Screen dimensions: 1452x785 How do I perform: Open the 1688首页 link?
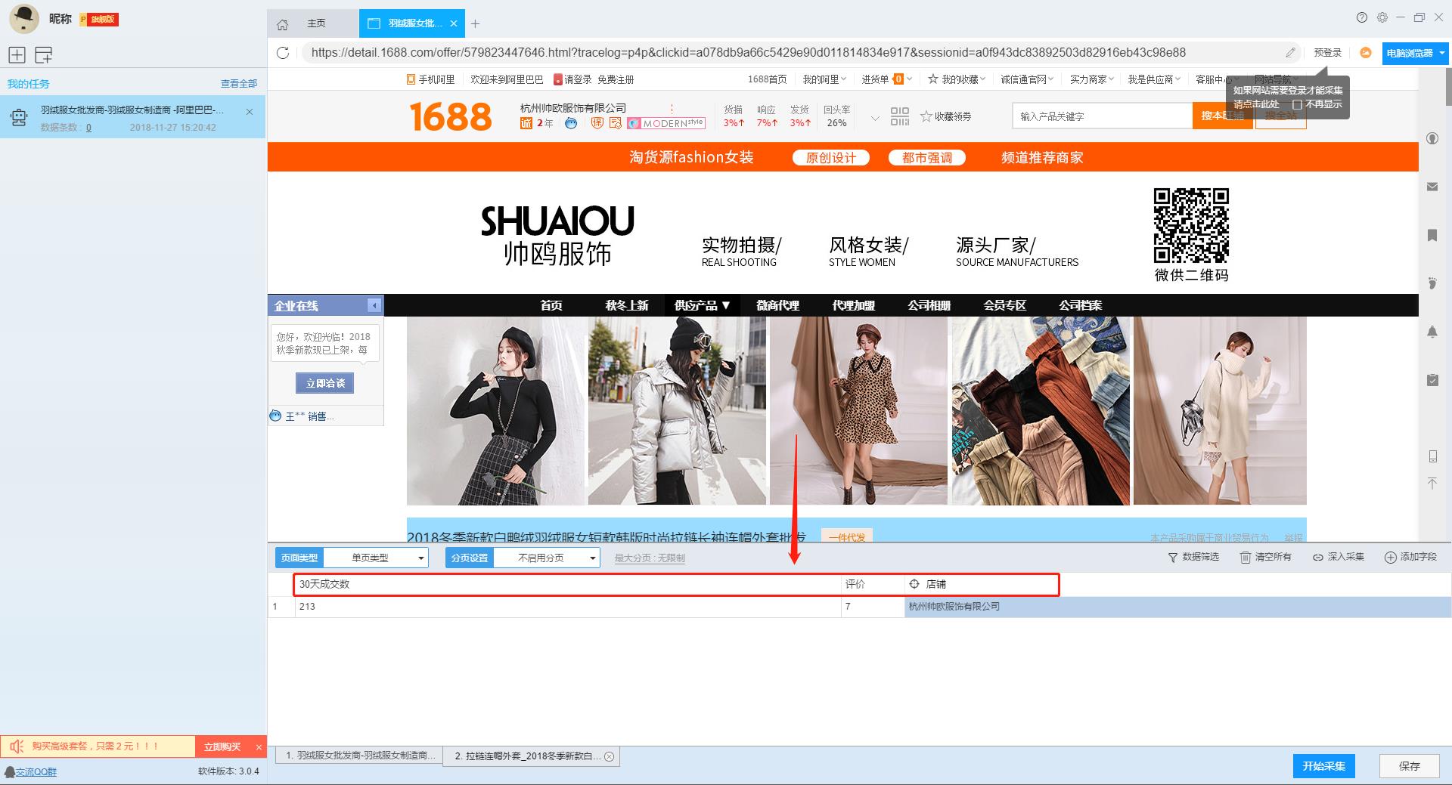click(767, 79)
